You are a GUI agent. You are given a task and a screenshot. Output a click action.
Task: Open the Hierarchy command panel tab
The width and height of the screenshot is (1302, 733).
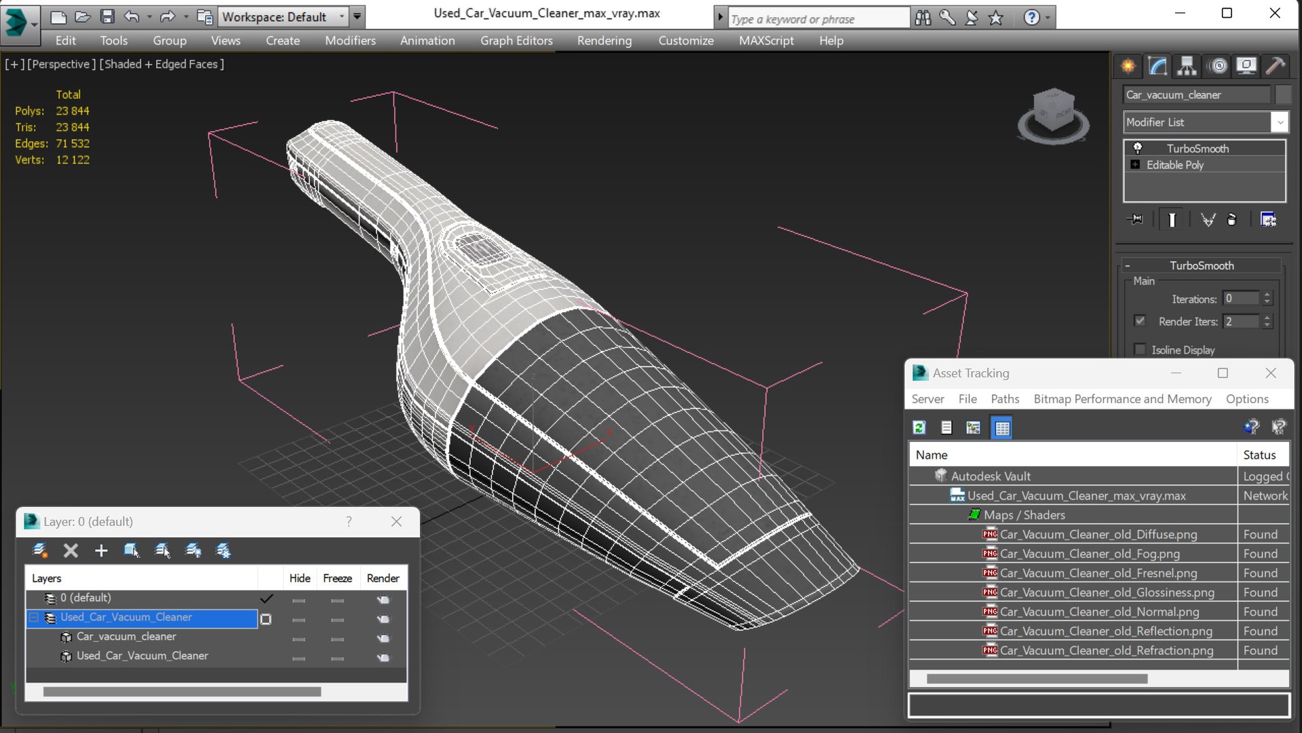[x=1187, y=66]
